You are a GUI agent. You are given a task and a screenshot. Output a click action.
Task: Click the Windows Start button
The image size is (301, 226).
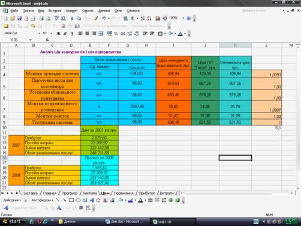point(13,221)
